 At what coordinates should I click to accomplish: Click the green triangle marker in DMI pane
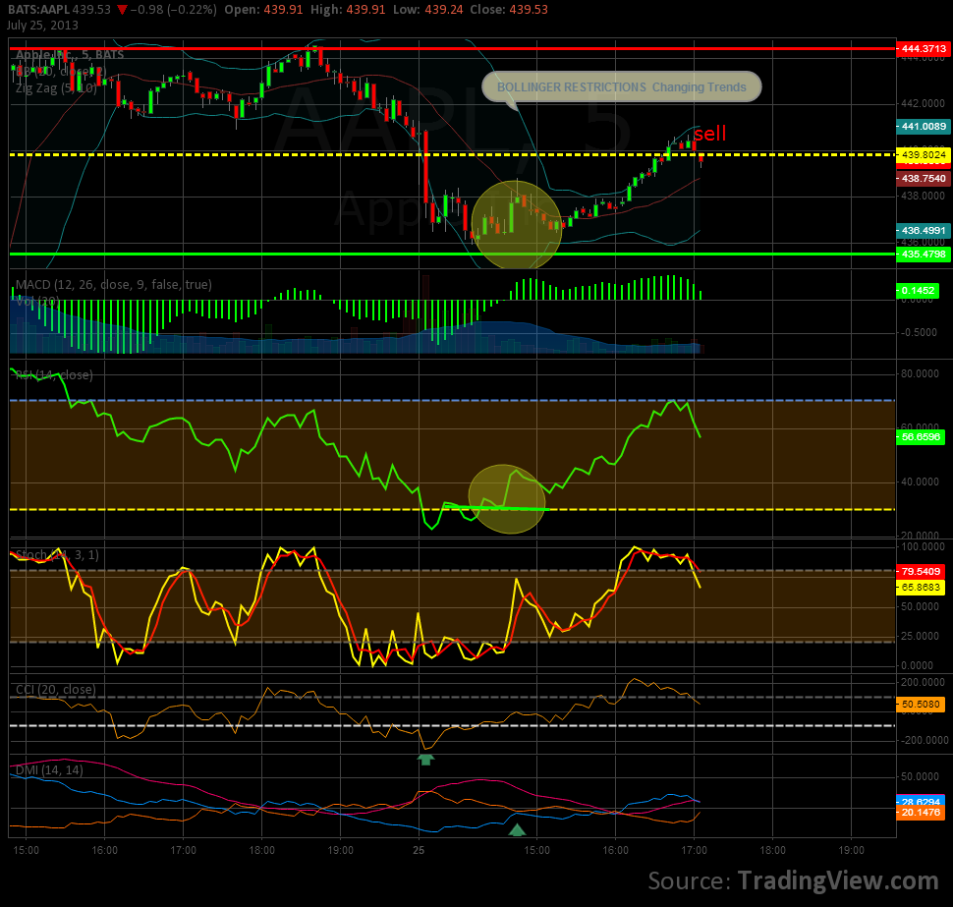pyautogui.click(x=517, y=829)
